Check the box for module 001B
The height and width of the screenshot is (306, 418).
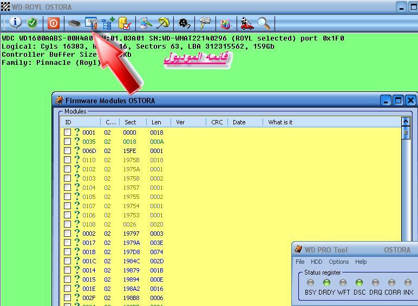pyautogui.click(x=68, y=251)
